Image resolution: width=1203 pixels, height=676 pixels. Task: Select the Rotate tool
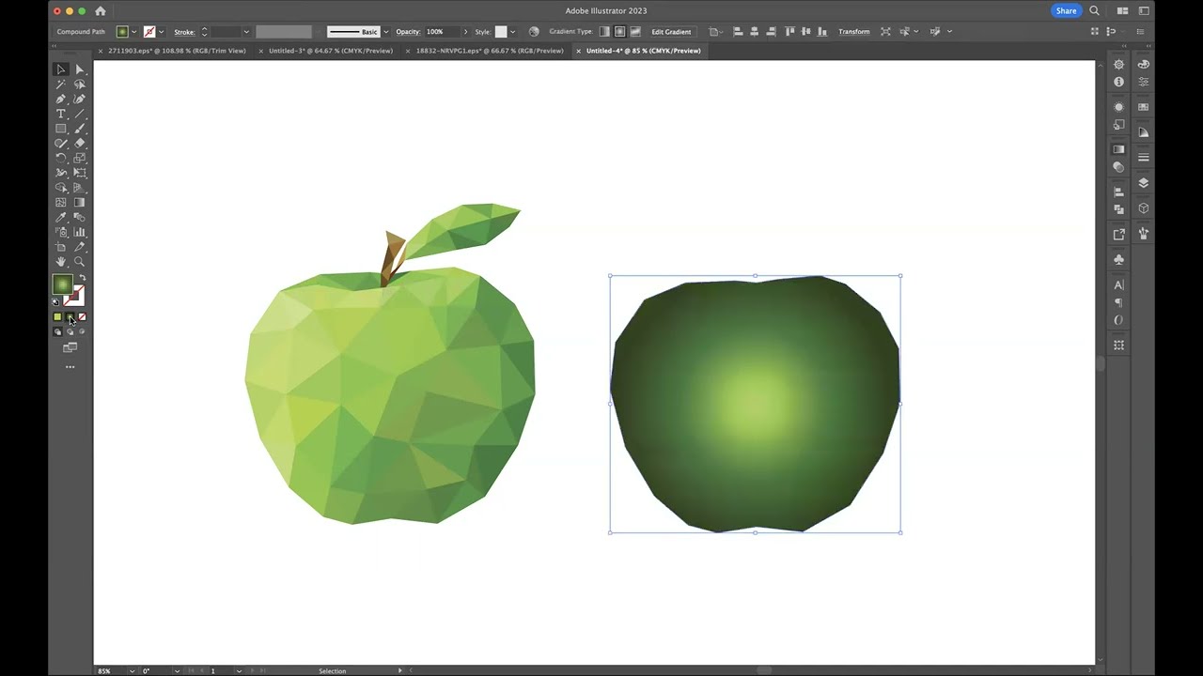[x=61, y=158]
